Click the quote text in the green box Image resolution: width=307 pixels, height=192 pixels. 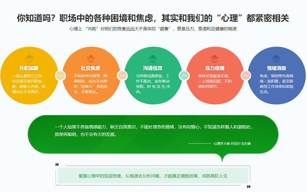pyautogui.click(x=153, y=130)
